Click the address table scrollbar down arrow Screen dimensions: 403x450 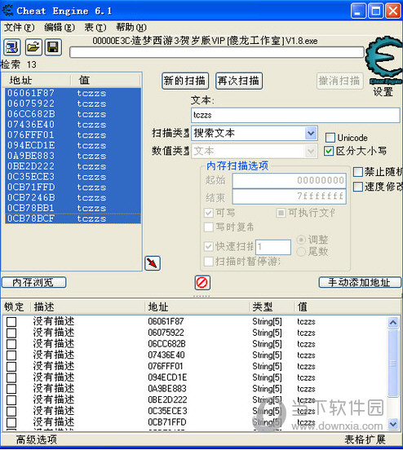[x=393, y=423]
